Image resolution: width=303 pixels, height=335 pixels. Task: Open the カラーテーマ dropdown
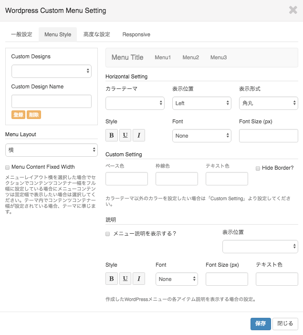tap(135, 103)
